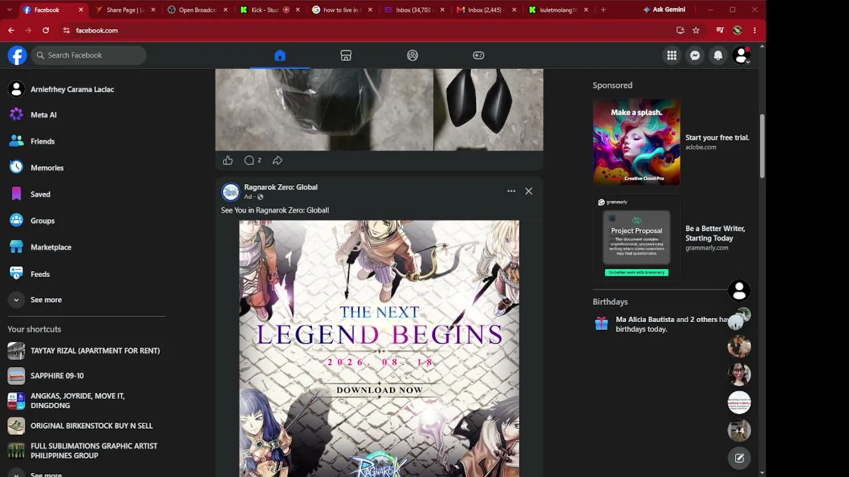The height and width of the screenshot is (477, 849).
Task: Open the Facebook menu grid icon
Action: tap(672, 56)
